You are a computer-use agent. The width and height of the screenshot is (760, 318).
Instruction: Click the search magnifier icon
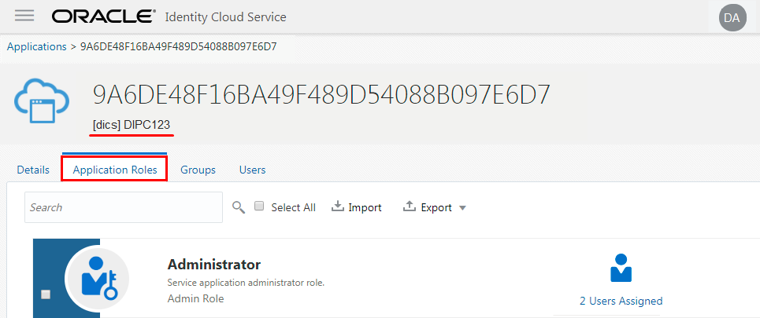(238, 207)
